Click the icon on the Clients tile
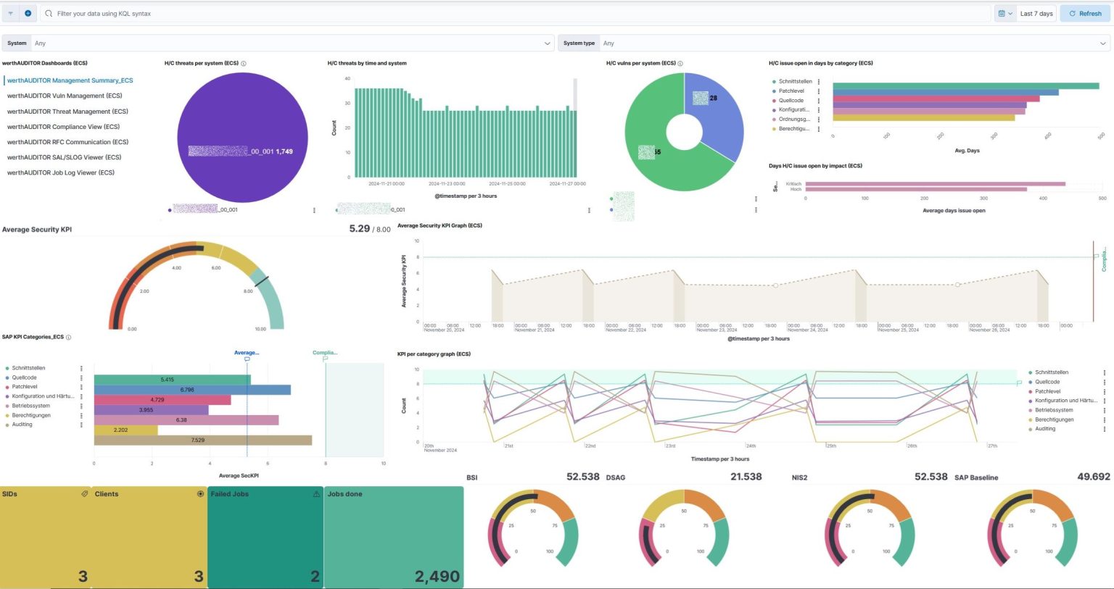1114x589 pixels. click(x=200, y=494)
